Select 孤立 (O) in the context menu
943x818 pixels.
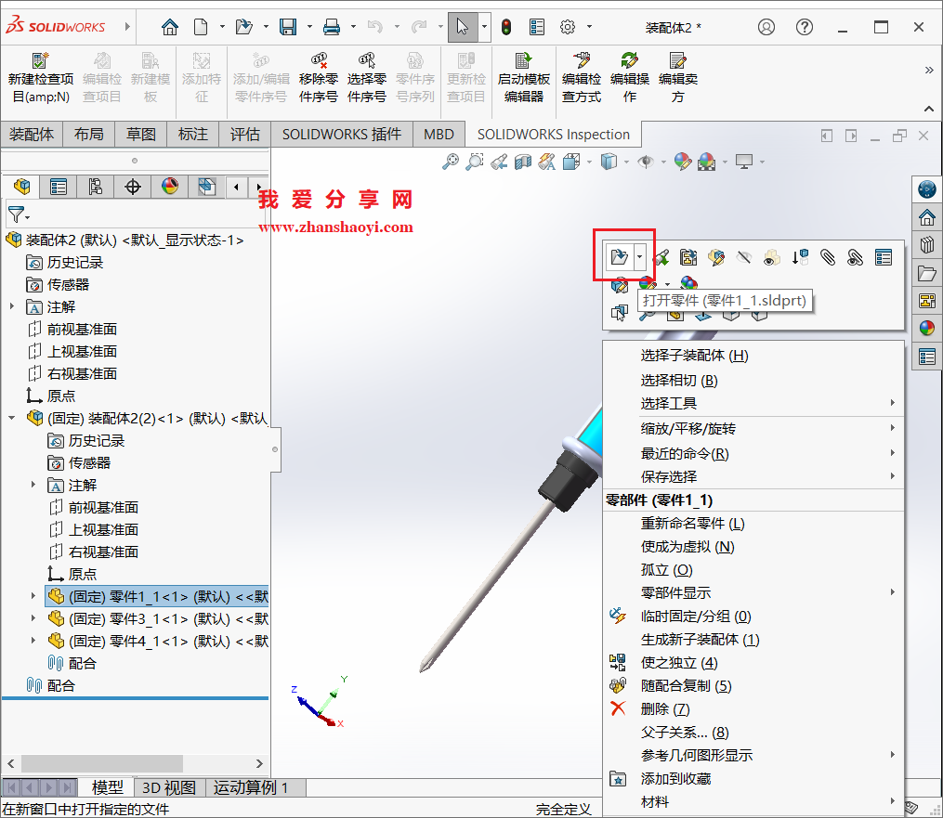pos(753,570)
